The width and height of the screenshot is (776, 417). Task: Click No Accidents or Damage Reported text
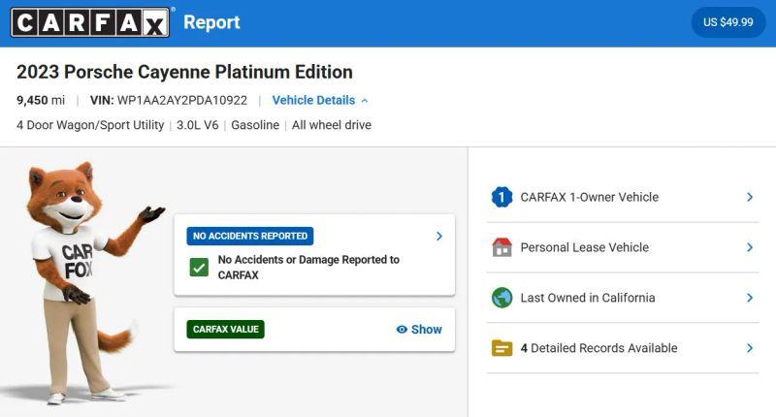point(308,267)
